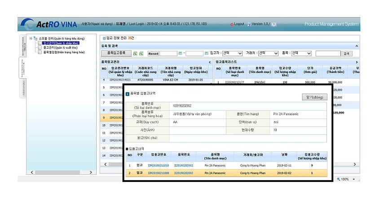The width and height of the screenshot is (380, 199).
Task: Collapse the 품목입고관리 panel with its left chevron
Action: click(x=210, y=62)
